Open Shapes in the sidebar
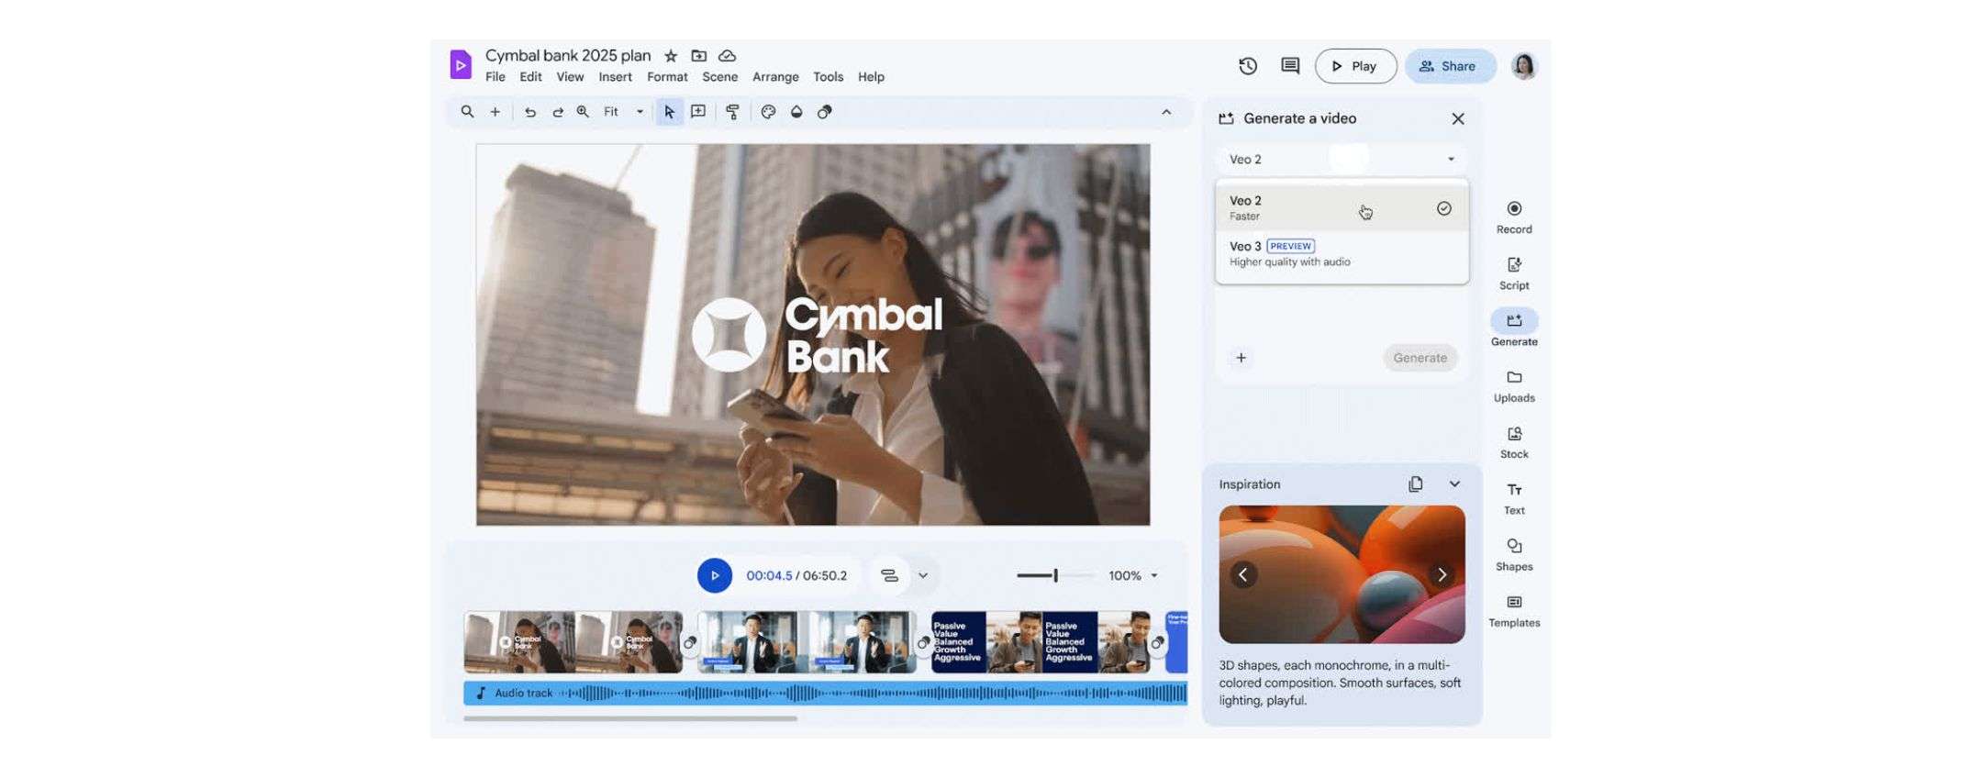This screenshot has height=778, width=1982. coord(1514,555)
